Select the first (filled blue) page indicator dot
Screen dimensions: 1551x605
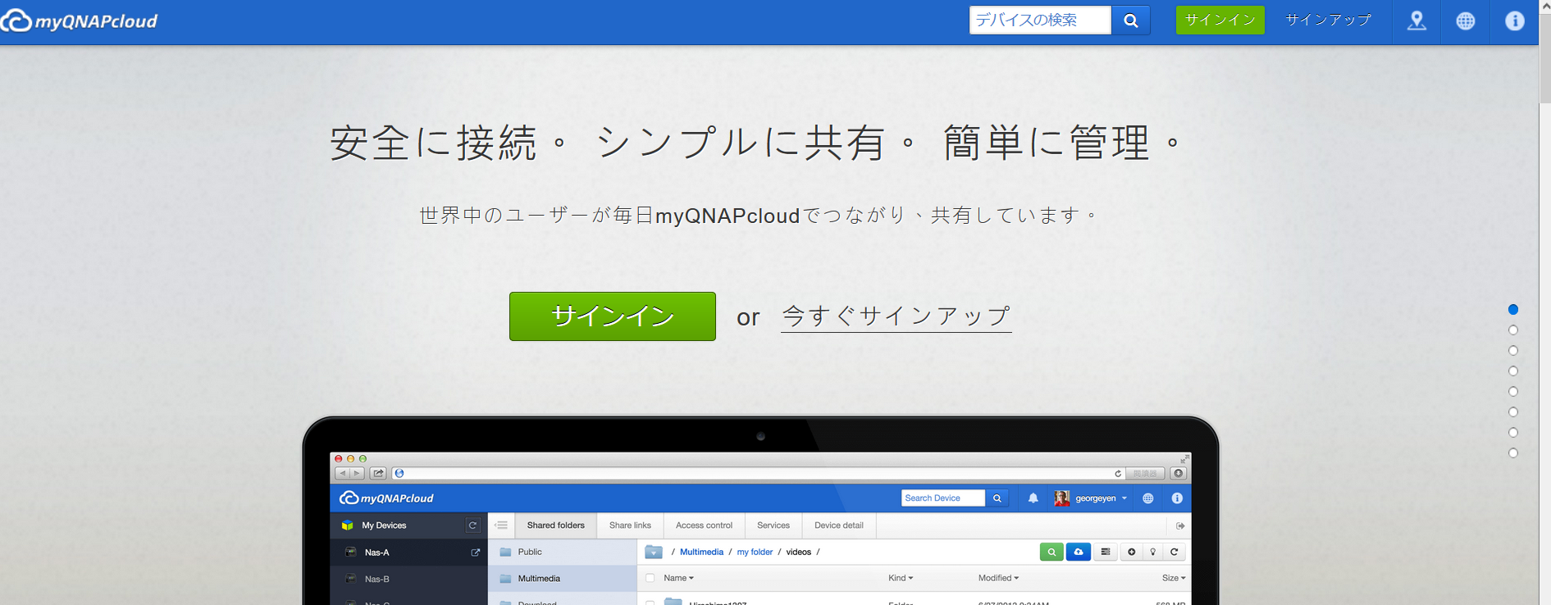(x=1513, y=310)
